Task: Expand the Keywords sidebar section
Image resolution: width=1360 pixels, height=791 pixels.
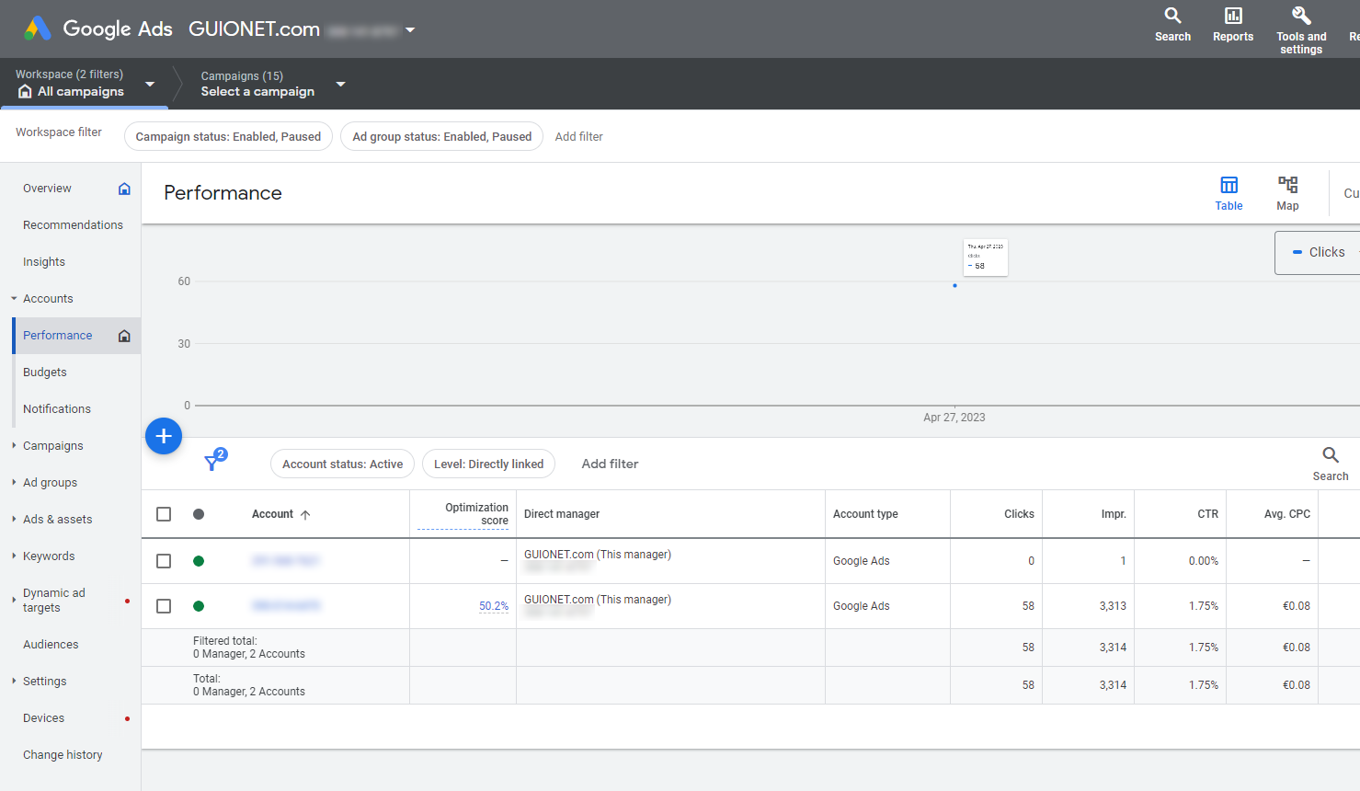Action: pos(14,556)
